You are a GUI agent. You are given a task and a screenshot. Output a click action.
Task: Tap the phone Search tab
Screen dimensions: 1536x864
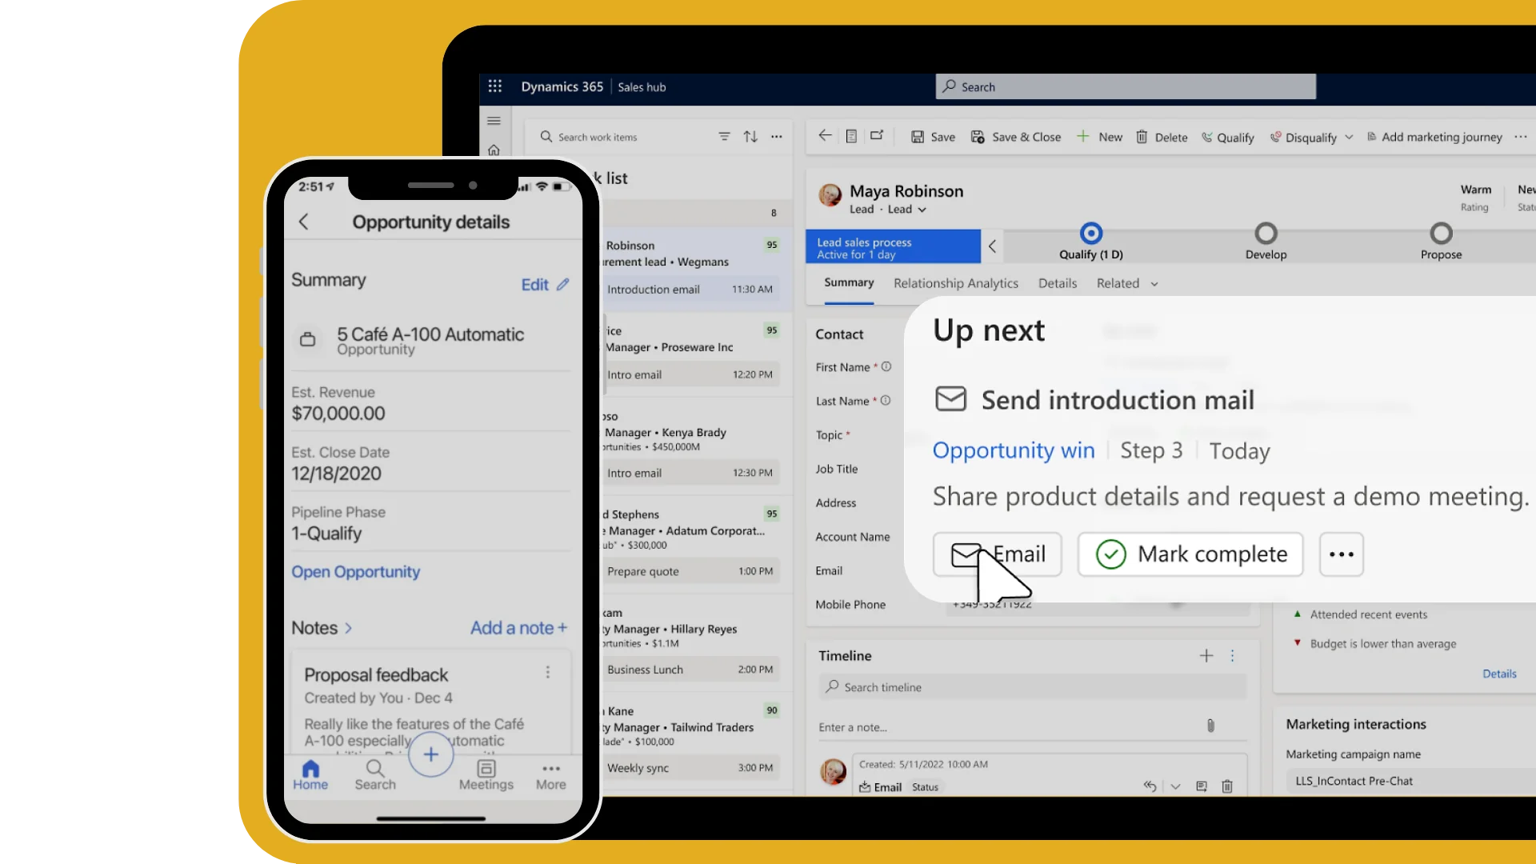[x=375, y=774]
